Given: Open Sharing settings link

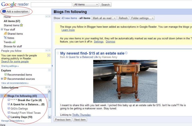Looking at the screenshot, I should pos(10,66).
